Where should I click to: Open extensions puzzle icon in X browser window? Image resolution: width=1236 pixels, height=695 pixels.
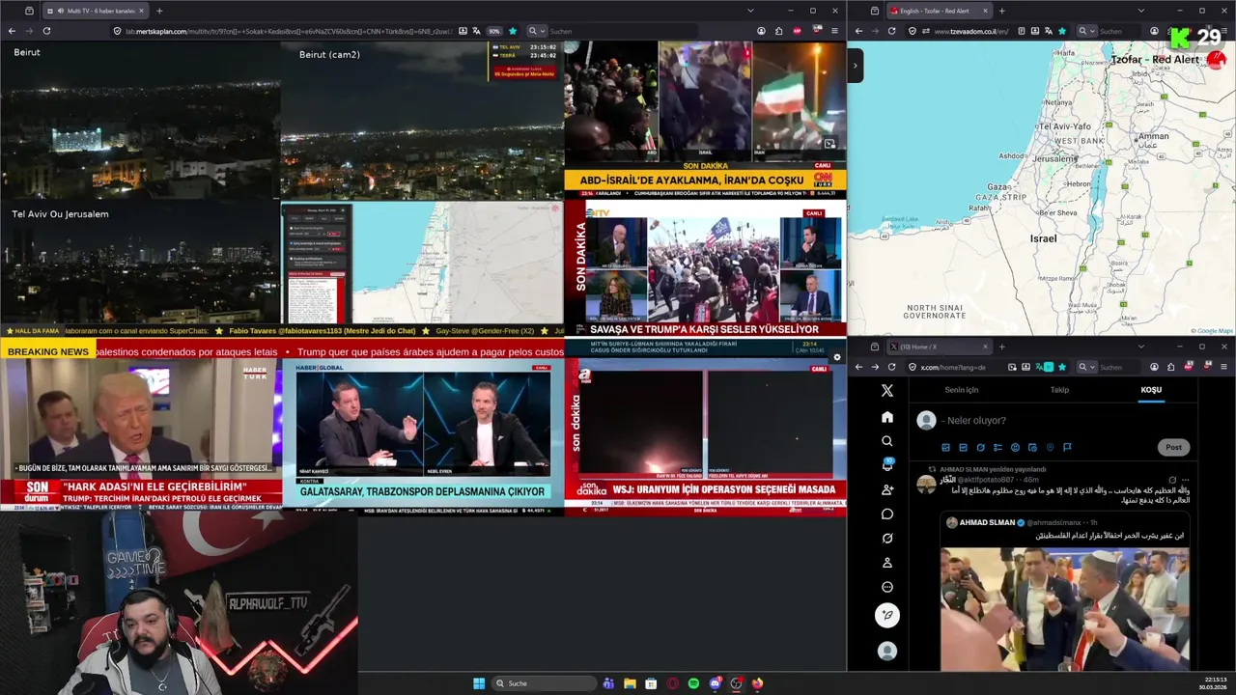point(1171,367)
